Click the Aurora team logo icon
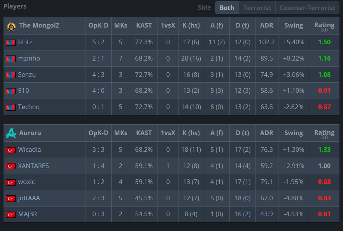The image size is (343, 231). 11,133
